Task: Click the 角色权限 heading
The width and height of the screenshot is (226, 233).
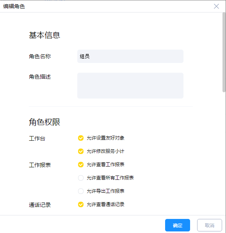Action: click(x=44, y=122)
